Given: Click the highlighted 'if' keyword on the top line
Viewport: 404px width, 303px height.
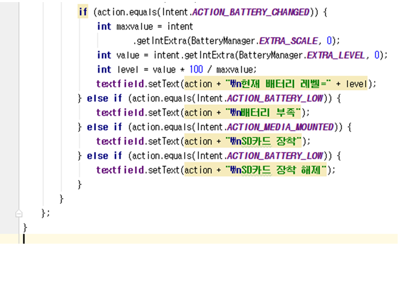Looking at the screenshot, I should click(83, 12).
